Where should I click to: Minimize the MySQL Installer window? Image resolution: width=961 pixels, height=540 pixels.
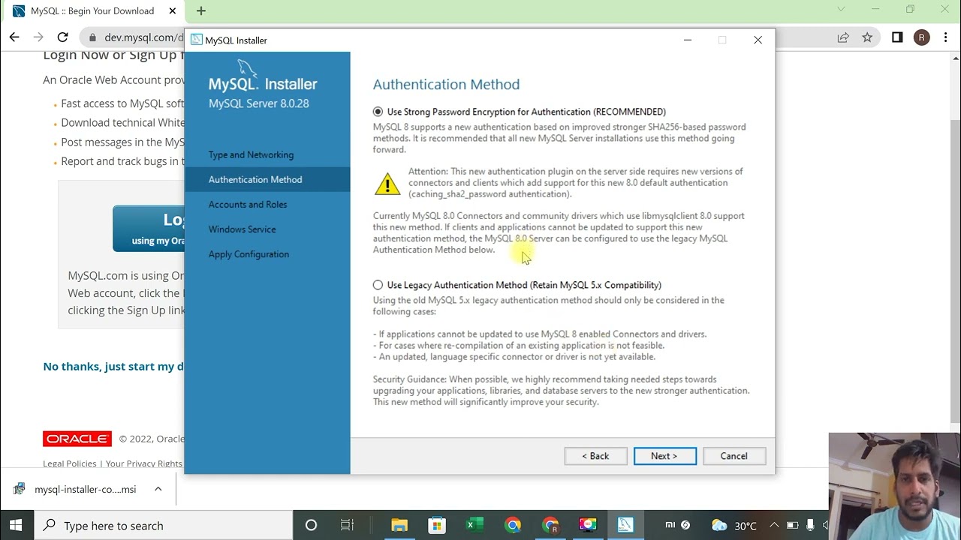coord(687,40)
